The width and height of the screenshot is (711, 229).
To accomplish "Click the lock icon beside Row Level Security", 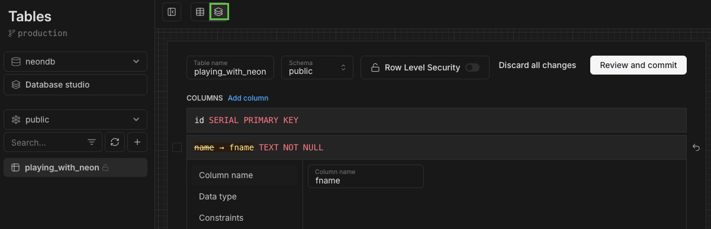I will (375, 67).
